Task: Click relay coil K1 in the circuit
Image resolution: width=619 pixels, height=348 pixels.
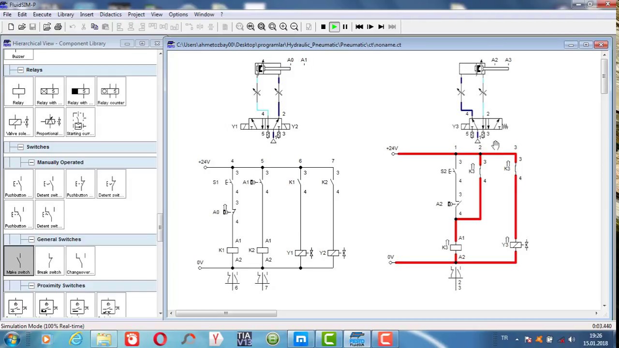Action: click(x=232, y=250)
